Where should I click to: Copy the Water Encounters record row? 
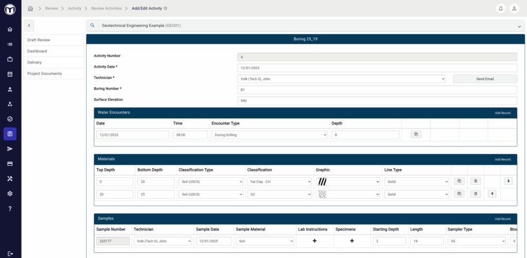point(416,135)
